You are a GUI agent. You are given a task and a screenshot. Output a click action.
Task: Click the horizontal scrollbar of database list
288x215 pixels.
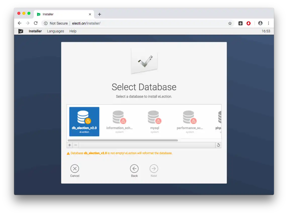tap(123, 140)
